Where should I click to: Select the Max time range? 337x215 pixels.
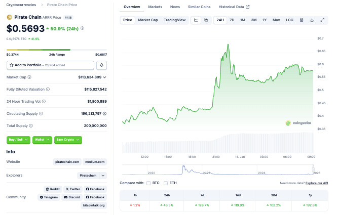276,20
